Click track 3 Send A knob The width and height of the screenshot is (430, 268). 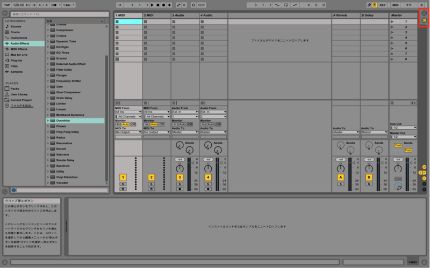(x=180, y=145)
